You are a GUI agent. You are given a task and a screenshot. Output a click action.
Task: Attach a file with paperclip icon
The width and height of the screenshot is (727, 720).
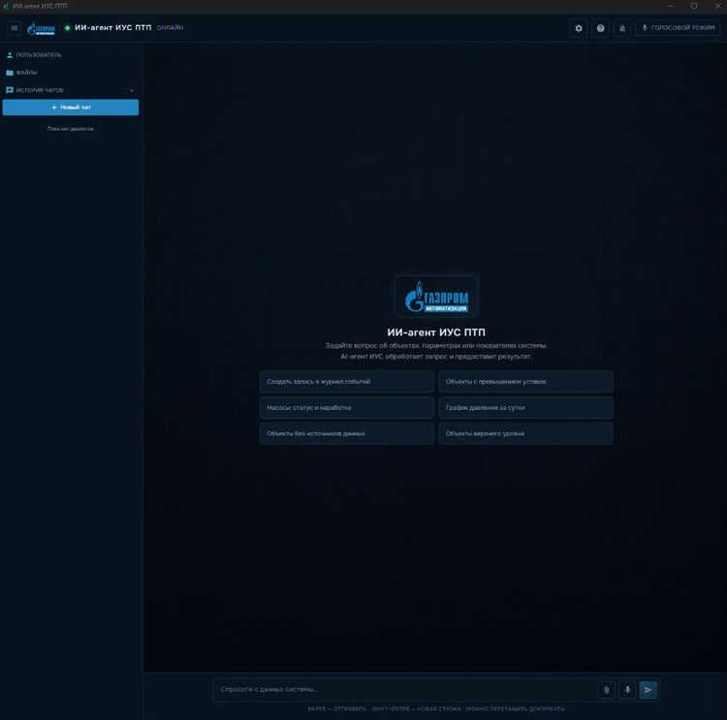[607, 690]
